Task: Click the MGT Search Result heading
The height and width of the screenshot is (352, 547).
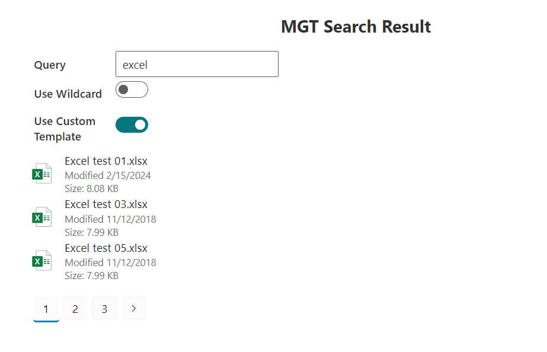Action: pyautogui.click(x=356, y=27)
